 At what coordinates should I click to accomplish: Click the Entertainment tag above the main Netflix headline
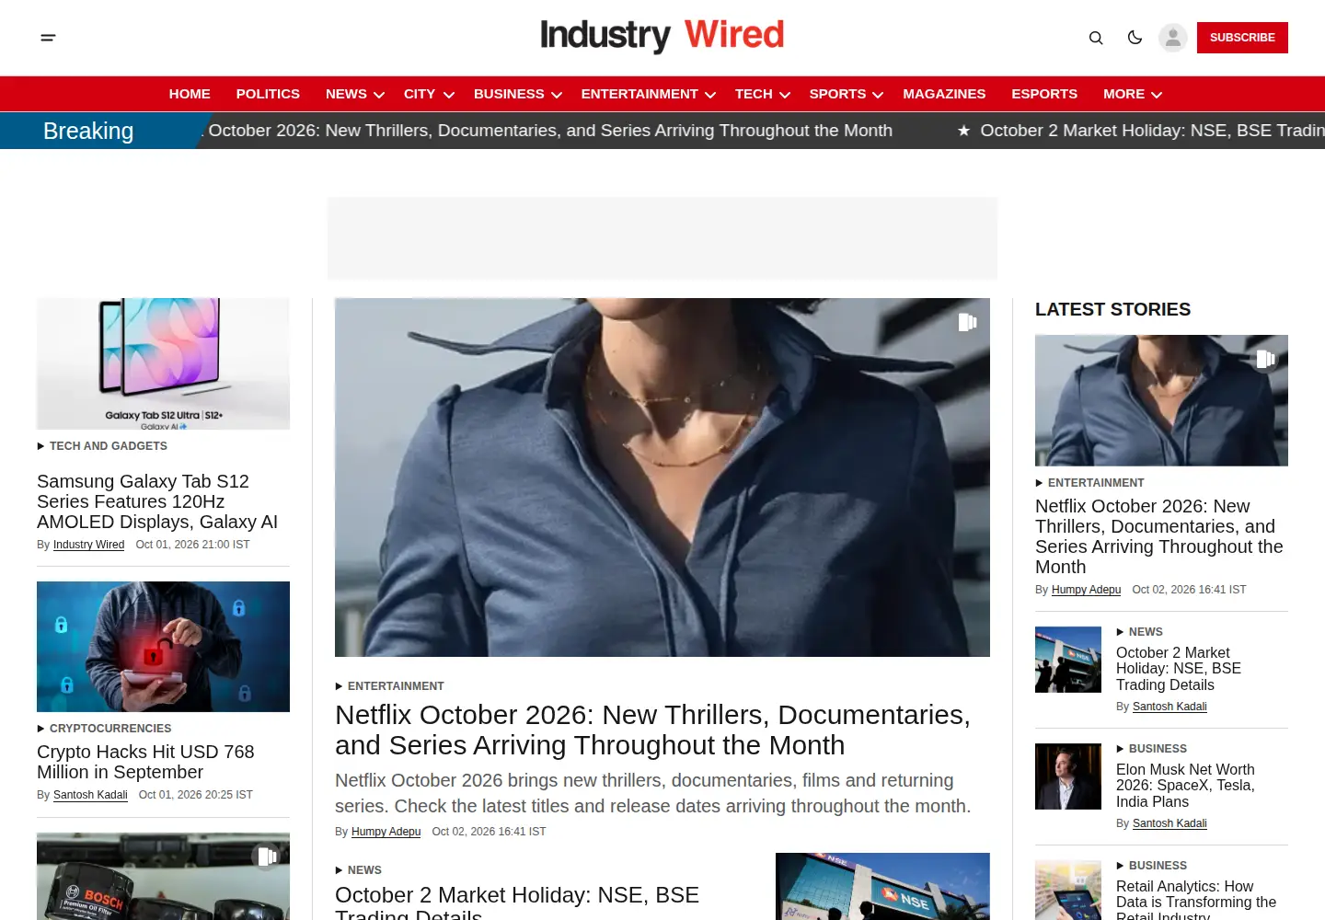click(396, 686)
